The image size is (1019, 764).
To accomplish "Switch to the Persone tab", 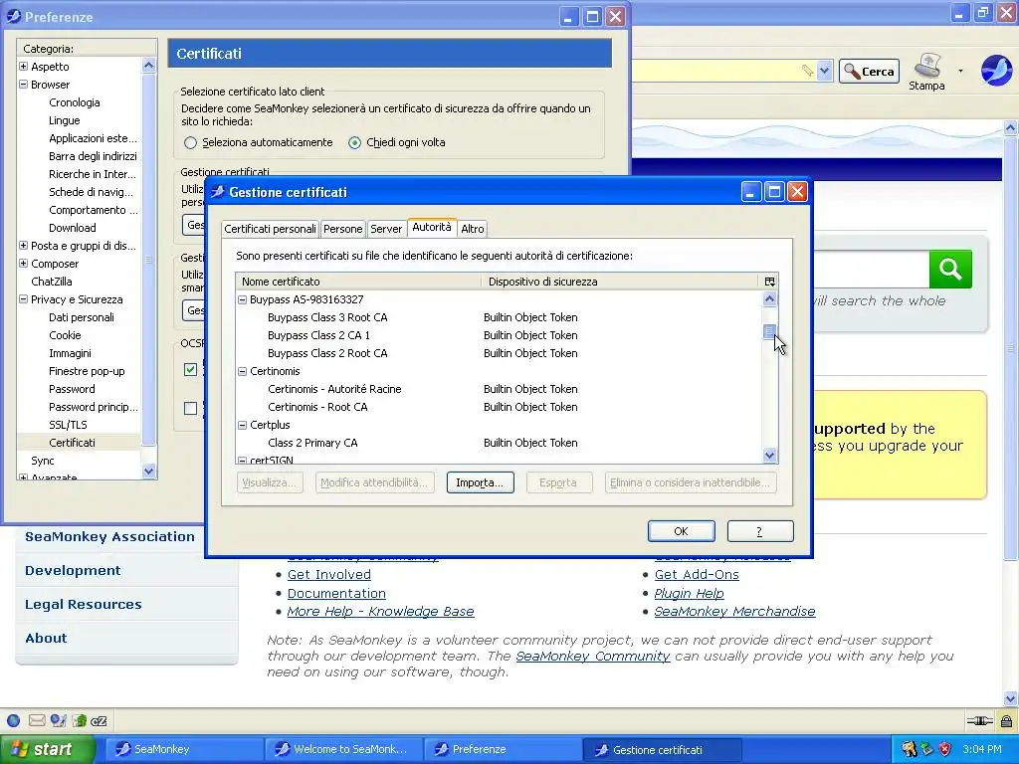I will click(x=342, y=229).
